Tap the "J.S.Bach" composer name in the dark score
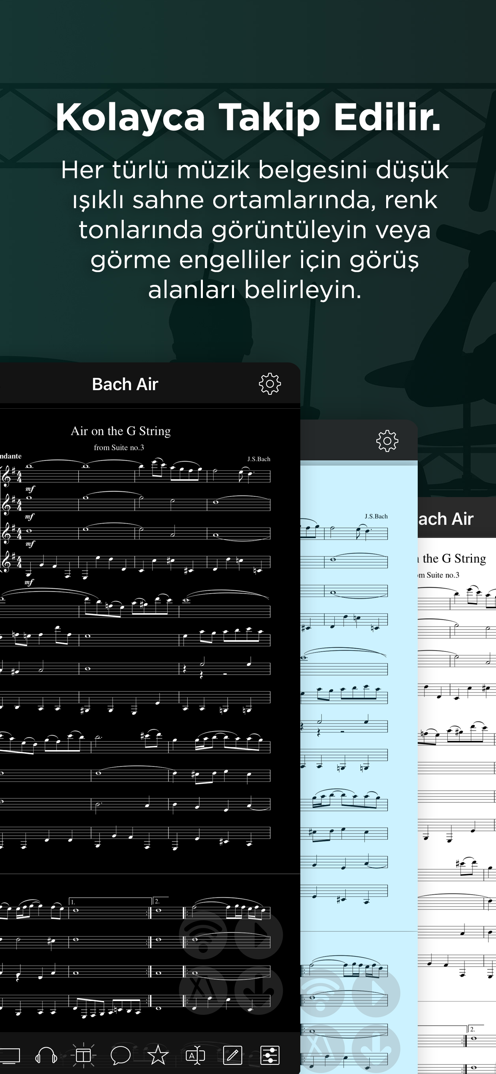The width and height of the screenshot is (496, 1074). point(259,459)
